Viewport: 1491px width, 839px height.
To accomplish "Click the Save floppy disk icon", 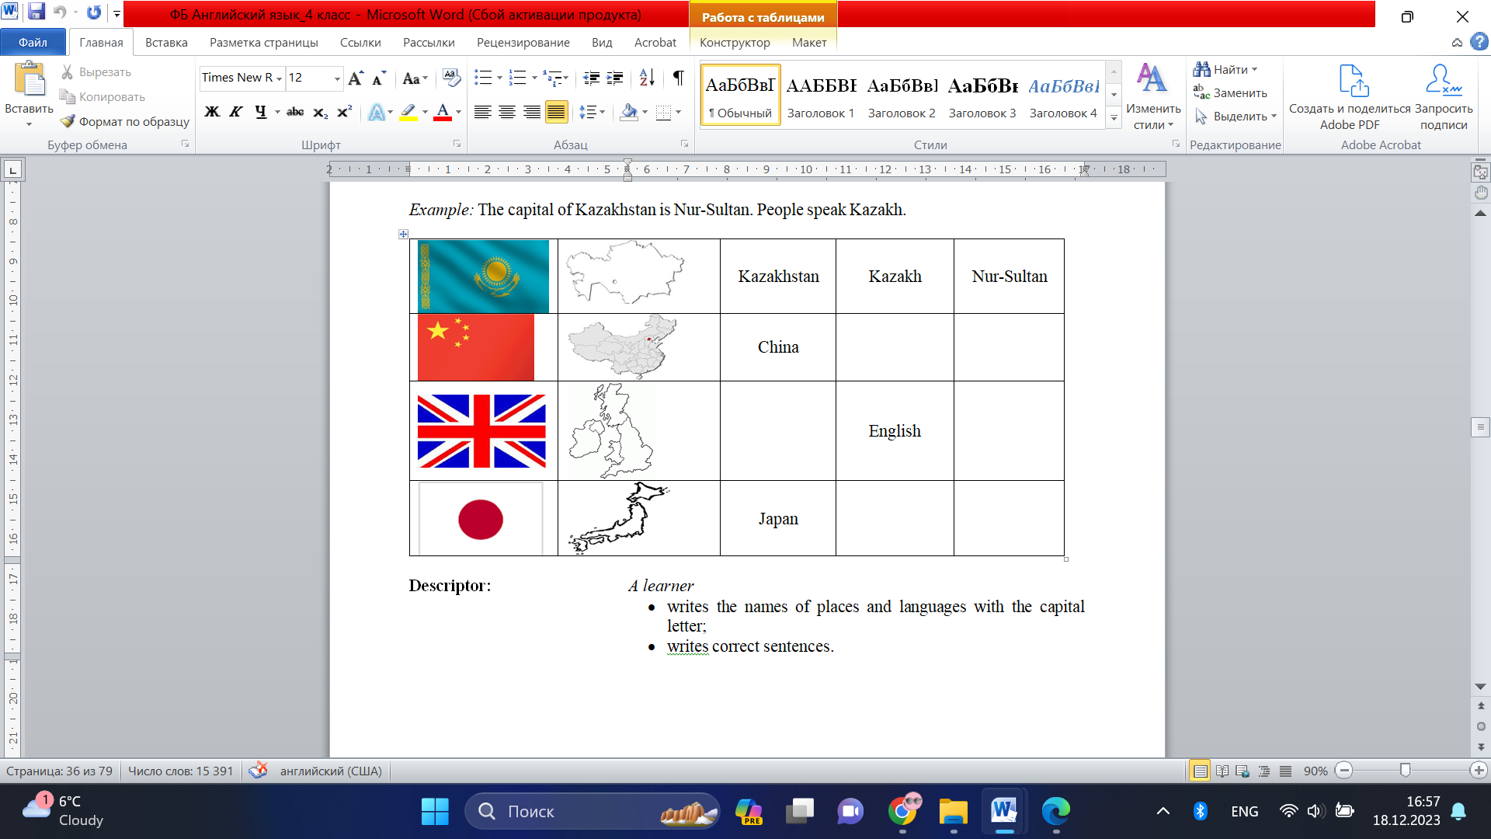I will (x=36, y=12).
